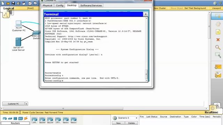Image resolution: width=223 pixels, height=125 pixels.
Task: Click the terminal scrollbar down arrow
Action: [x=146, y=81]
